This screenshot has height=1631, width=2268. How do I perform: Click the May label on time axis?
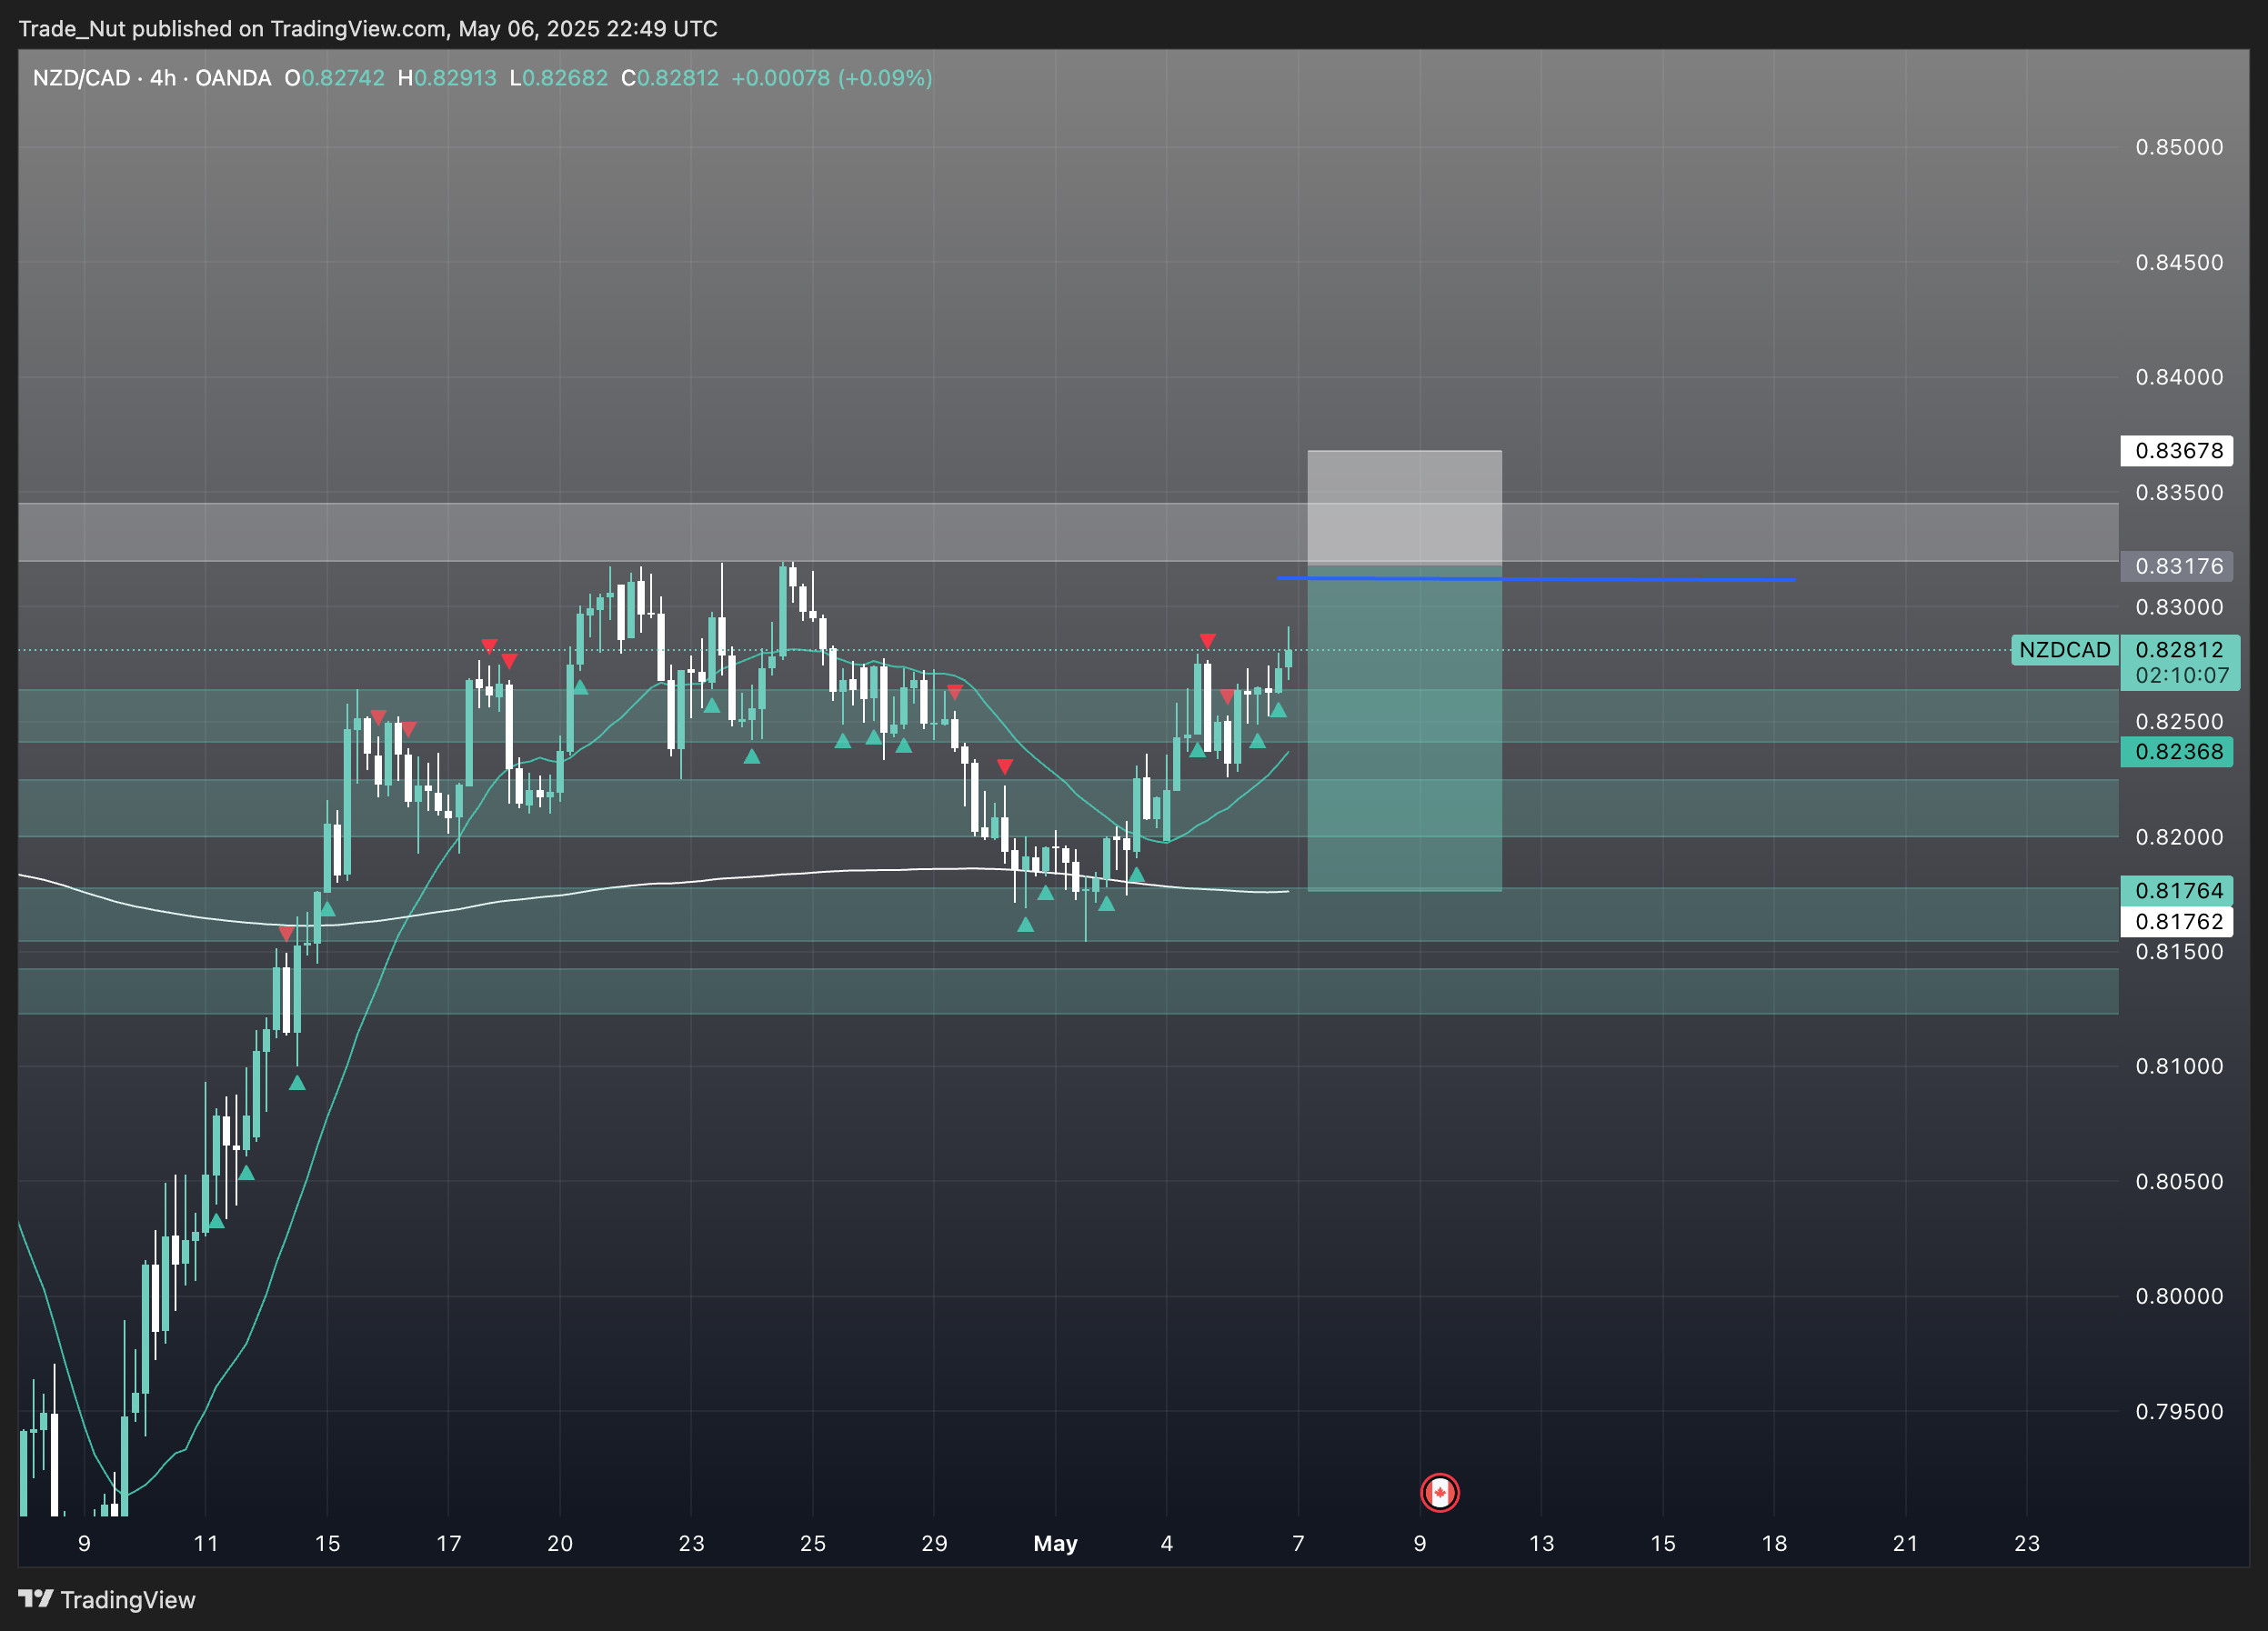(x=1055, y=1543)
